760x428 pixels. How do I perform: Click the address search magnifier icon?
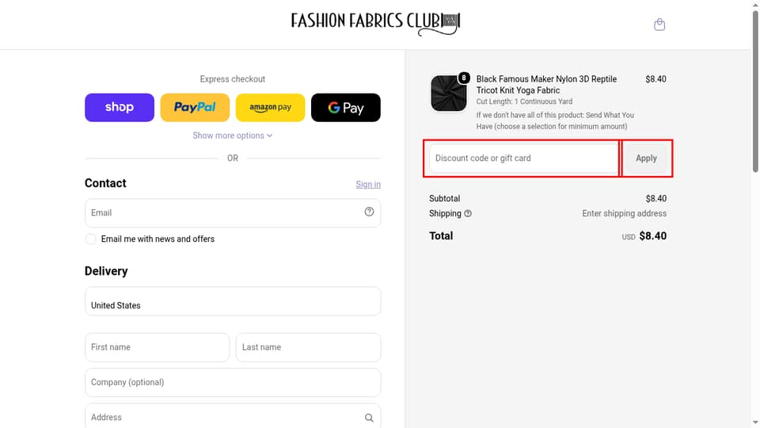point(369,418)
